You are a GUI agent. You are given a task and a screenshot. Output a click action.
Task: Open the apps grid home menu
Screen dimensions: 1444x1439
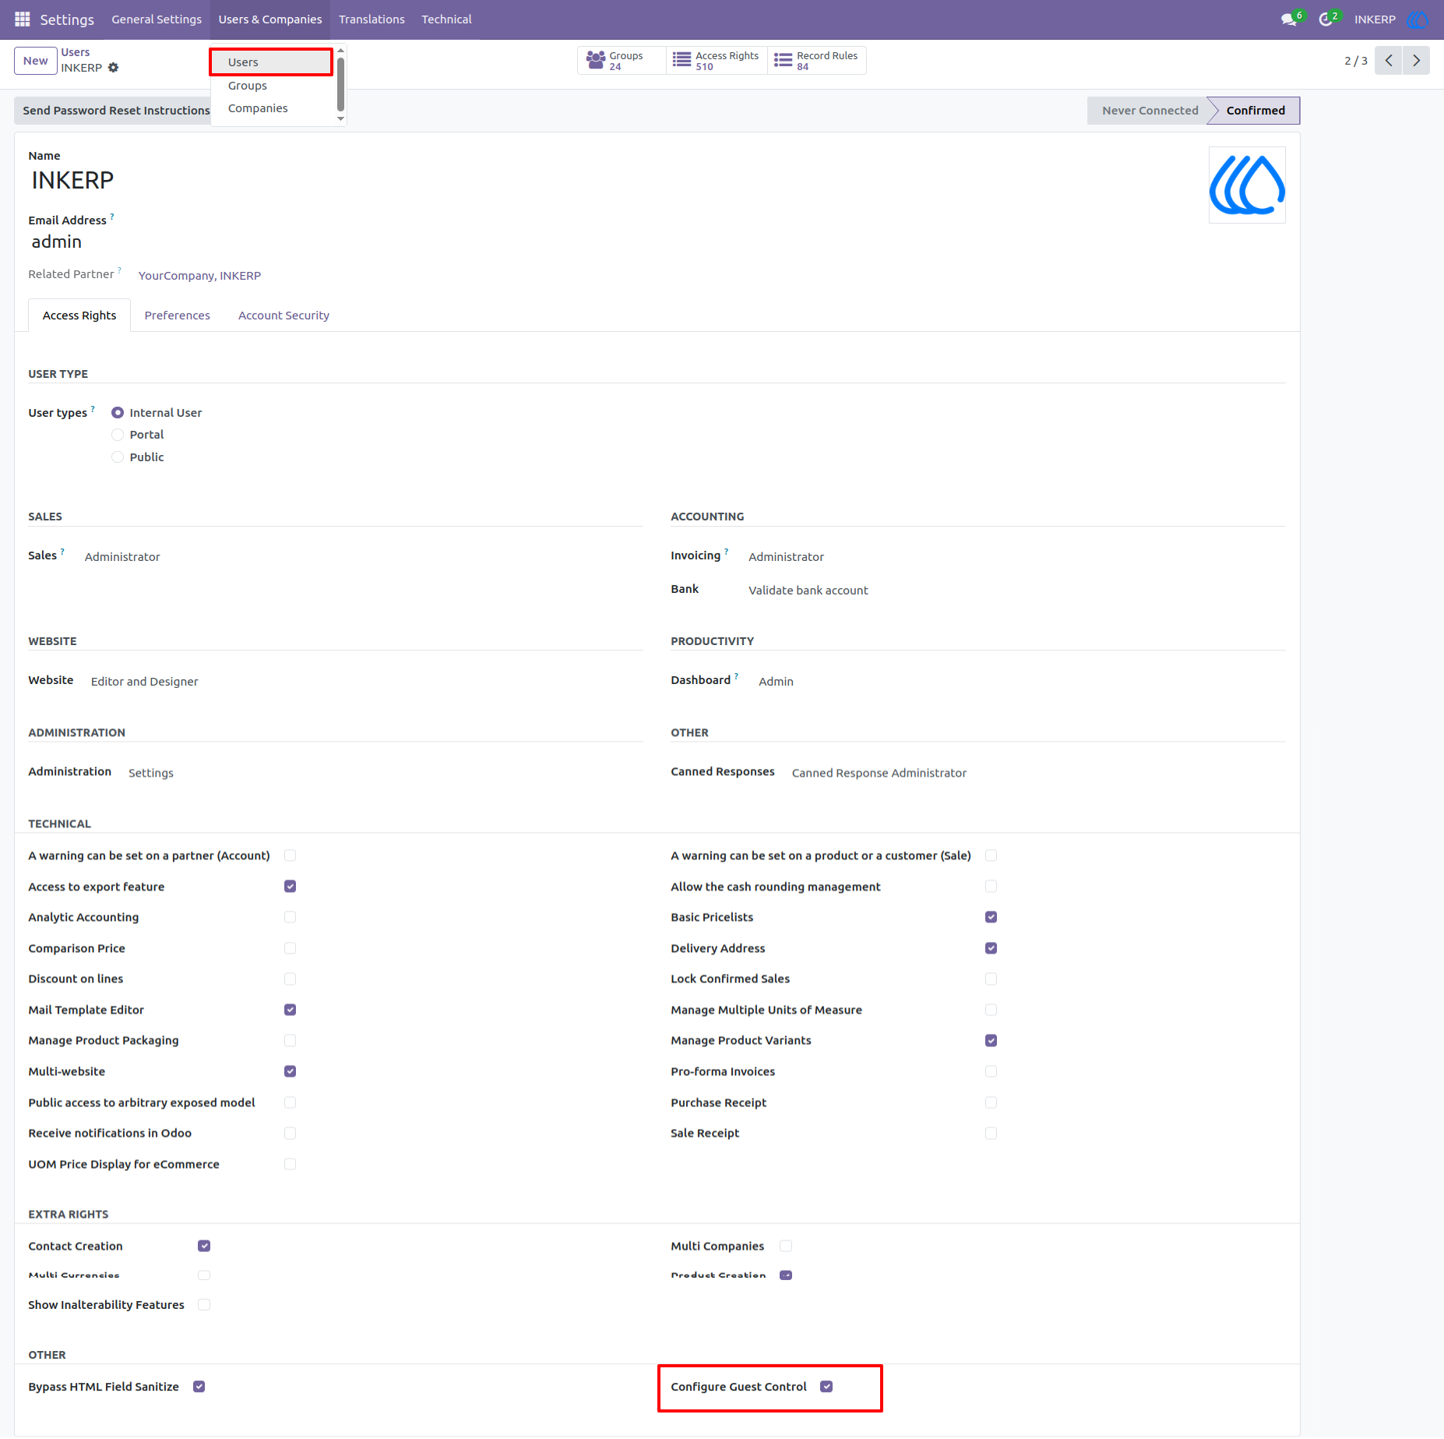tap(23, 19)
